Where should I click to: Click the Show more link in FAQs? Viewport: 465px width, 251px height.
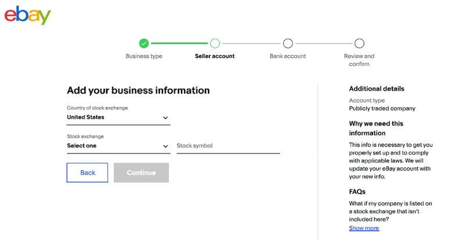[364, 228]
